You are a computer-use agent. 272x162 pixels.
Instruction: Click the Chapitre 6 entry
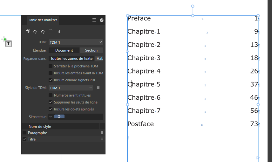(144, 97)
